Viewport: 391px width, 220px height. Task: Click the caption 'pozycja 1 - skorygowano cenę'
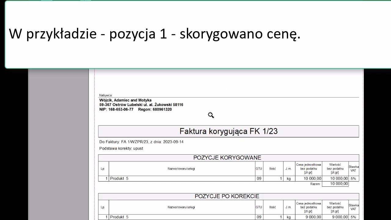point(205,34)
